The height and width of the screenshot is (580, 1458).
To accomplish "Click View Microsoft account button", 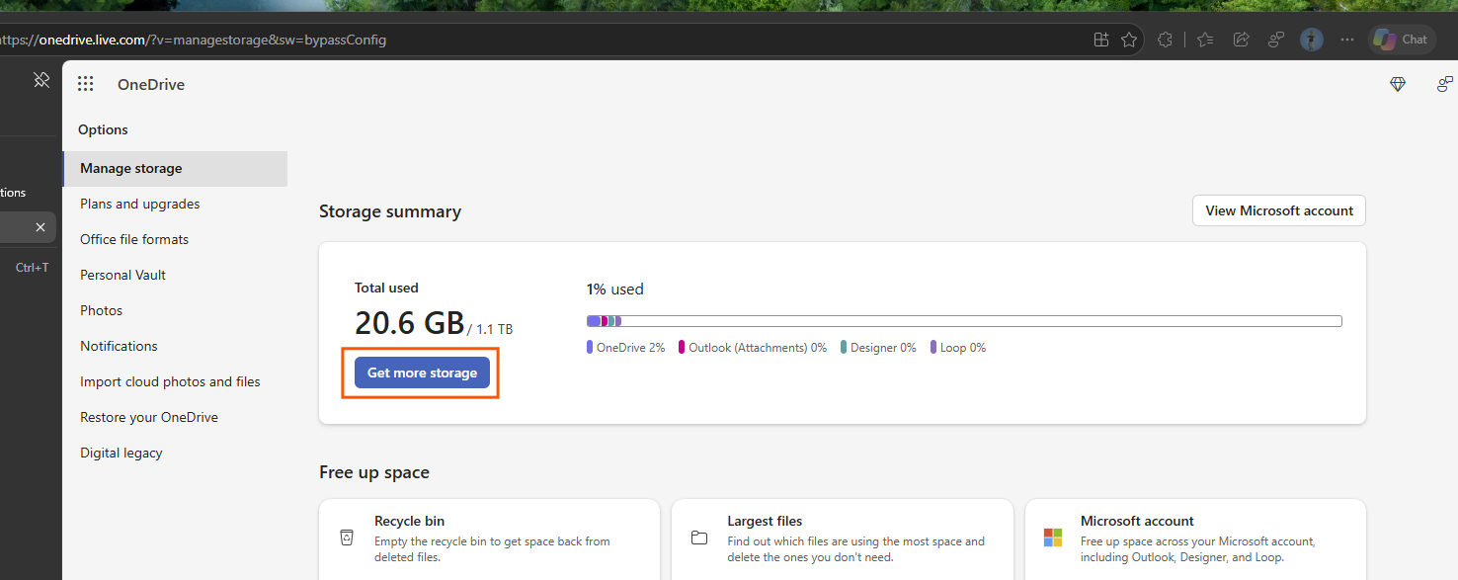I will [x=1279, y=210].
